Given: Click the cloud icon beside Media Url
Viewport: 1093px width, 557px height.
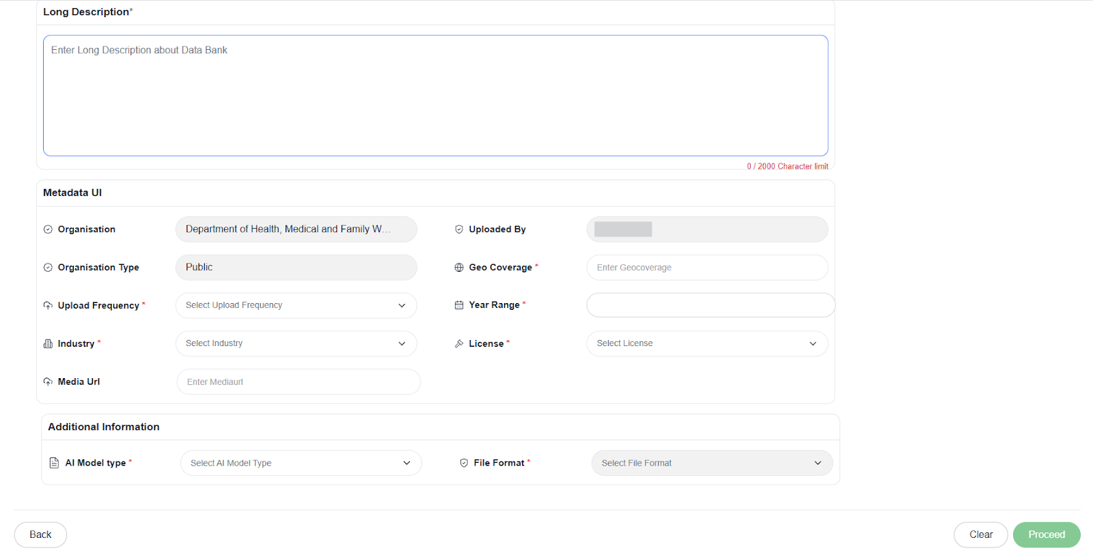Looking at the screenshot, I should point(48,382).
